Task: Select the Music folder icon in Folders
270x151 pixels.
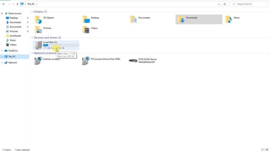Action: point(229,19)
